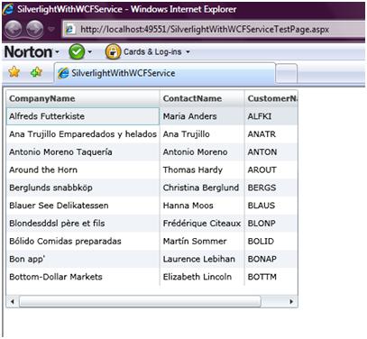Click the Antonio Moreno contact cell
This screenshot has width=367, height=339.
202,152
